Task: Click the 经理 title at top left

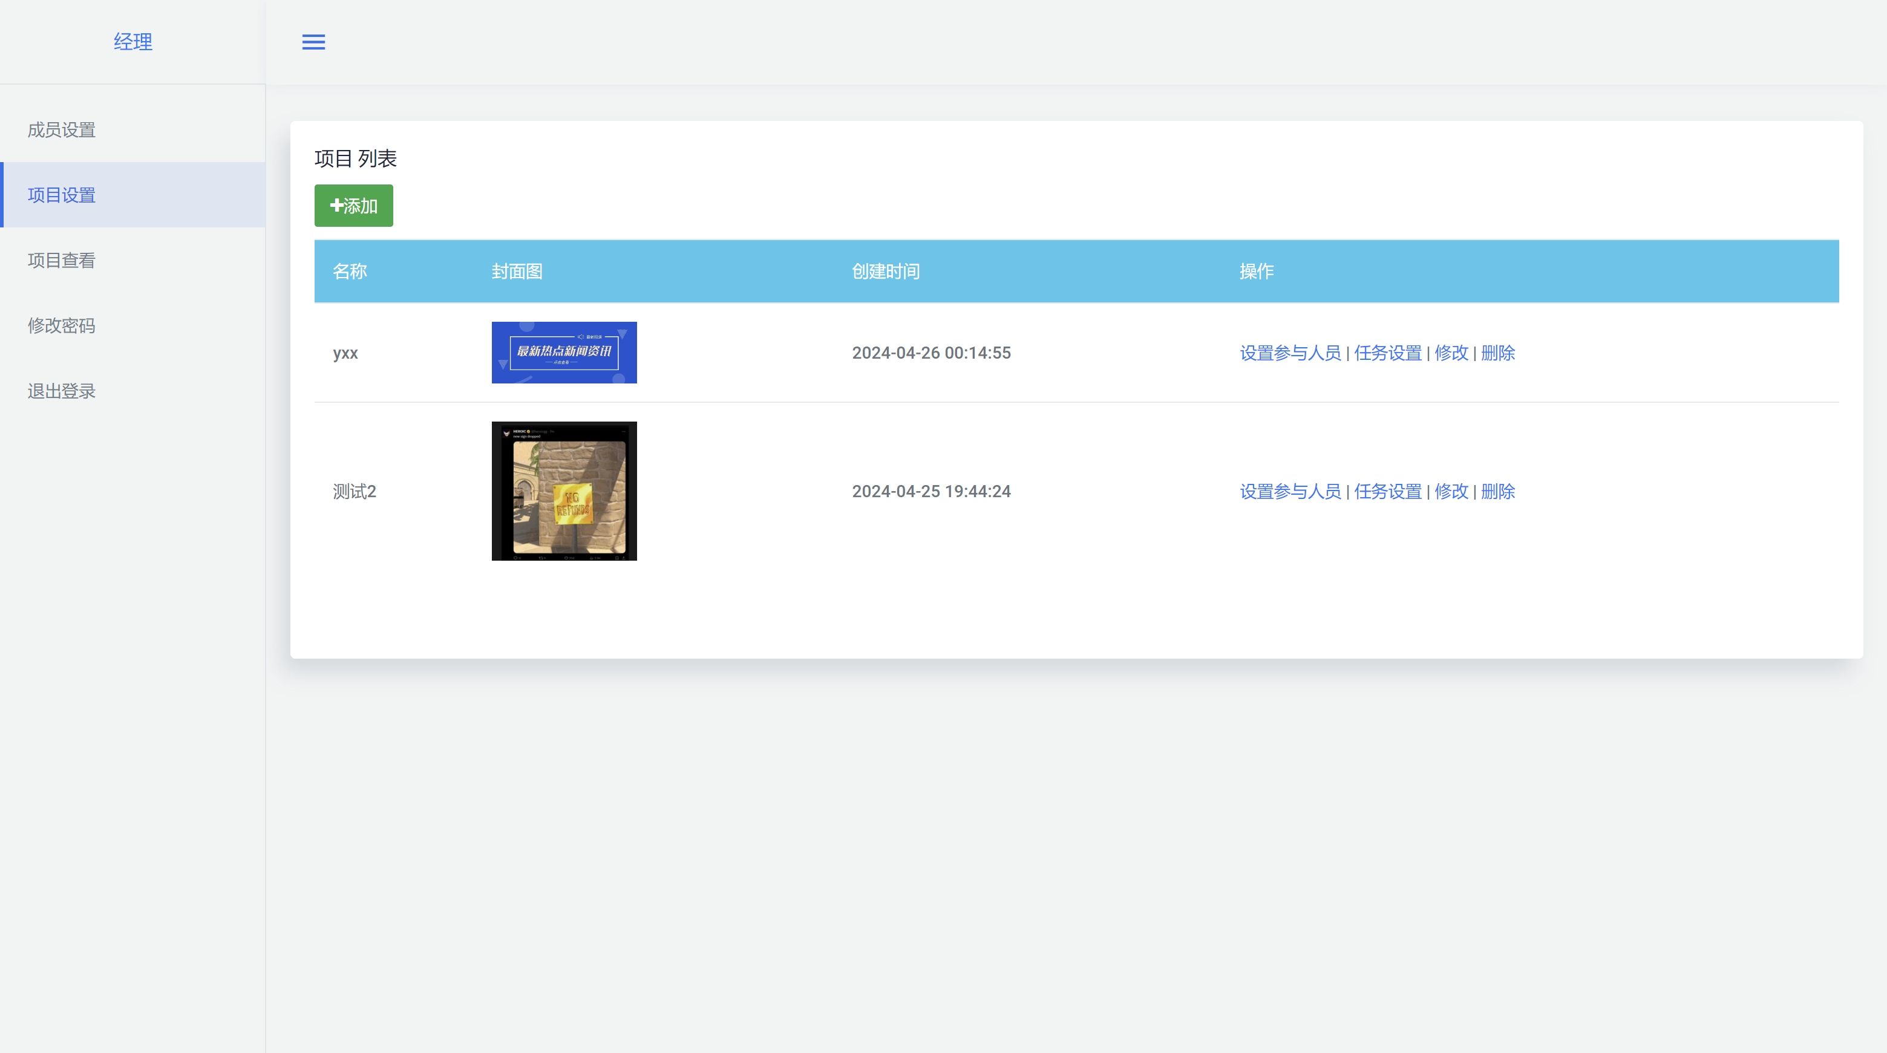Action: 132,42
